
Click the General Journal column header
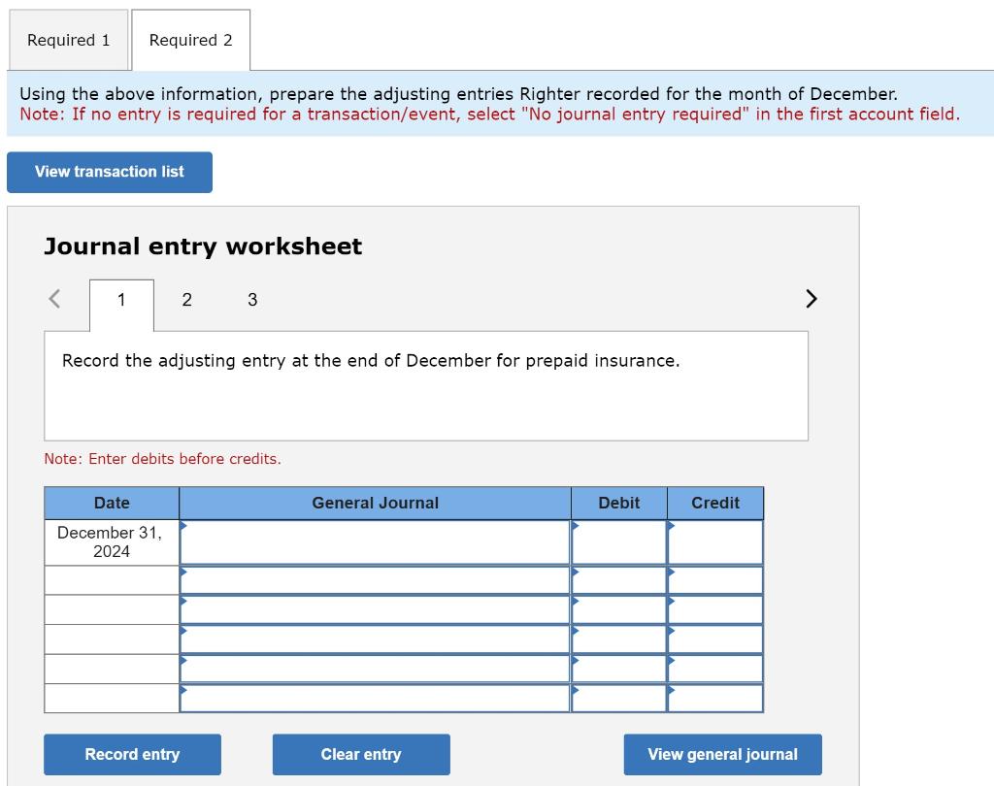(376, 504)
